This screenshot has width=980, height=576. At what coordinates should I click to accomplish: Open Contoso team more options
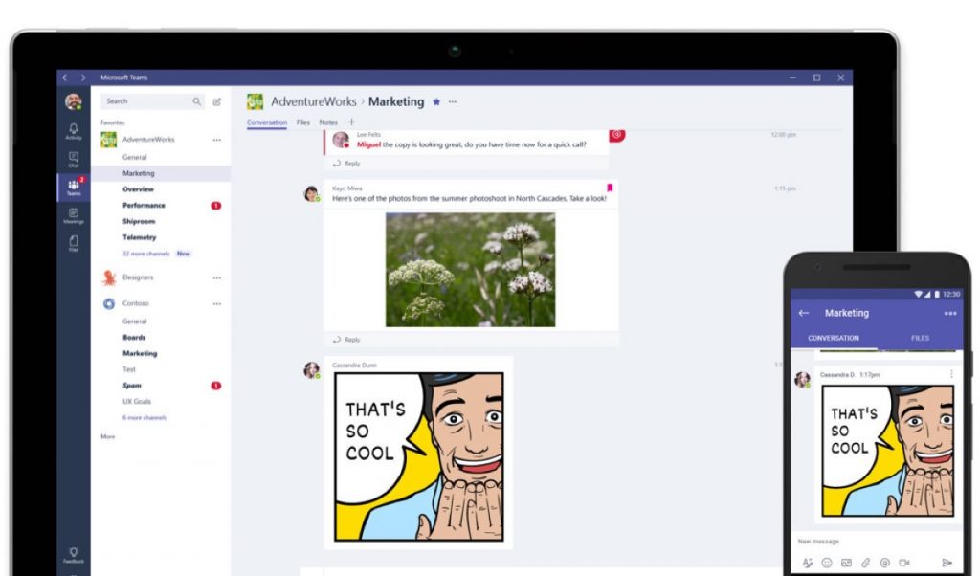217,303
